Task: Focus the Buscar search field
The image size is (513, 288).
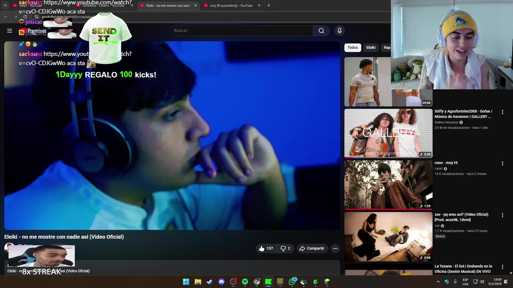Action: 241,31
